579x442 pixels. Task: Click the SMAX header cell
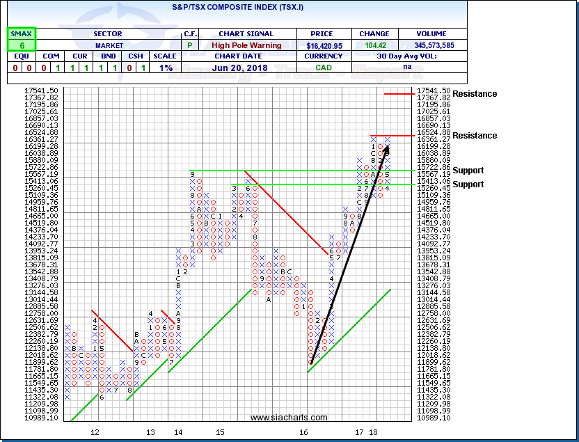(x=22, y=33)
